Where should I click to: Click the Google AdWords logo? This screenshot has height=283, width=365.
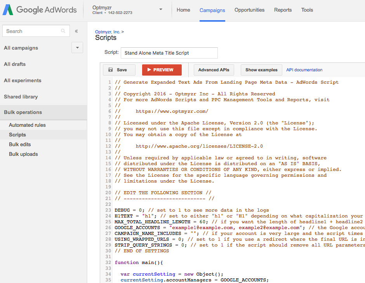coord(40,10)
